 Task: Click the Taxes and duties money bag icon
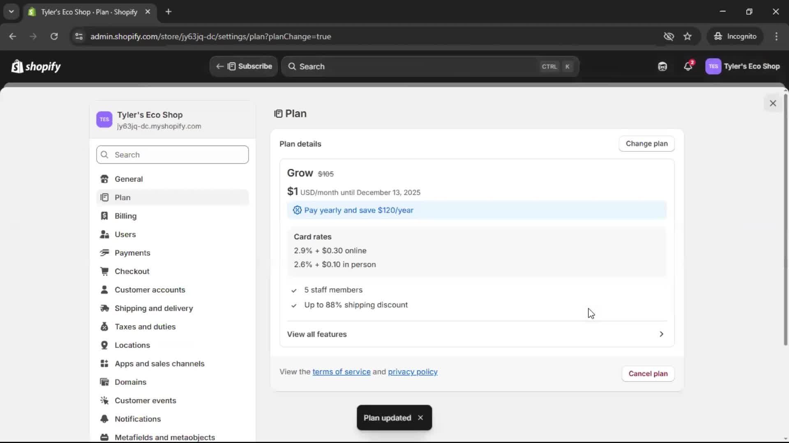point(104,327)
